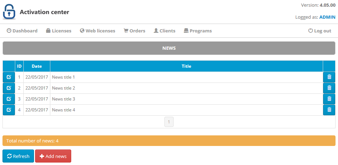Add a news entry
338x165 pixels.
(53, 156)
